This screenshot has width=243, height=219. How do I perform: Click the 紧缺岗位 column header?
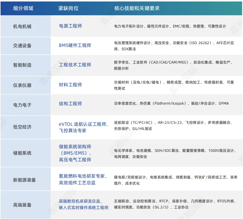click(68, 8)
